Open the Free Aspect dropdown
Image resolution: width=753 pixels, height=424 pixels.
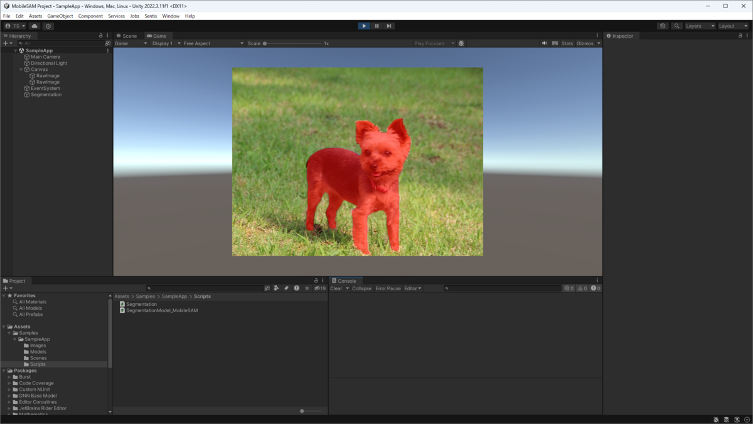point(213,43)
